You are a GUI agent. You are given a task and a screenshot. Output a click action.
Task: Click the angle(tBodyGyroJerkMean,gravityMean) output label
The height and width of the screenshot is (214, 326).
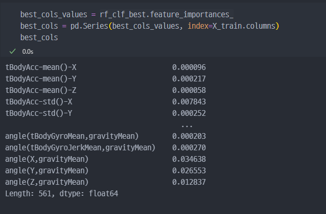[x=80, y=148]
